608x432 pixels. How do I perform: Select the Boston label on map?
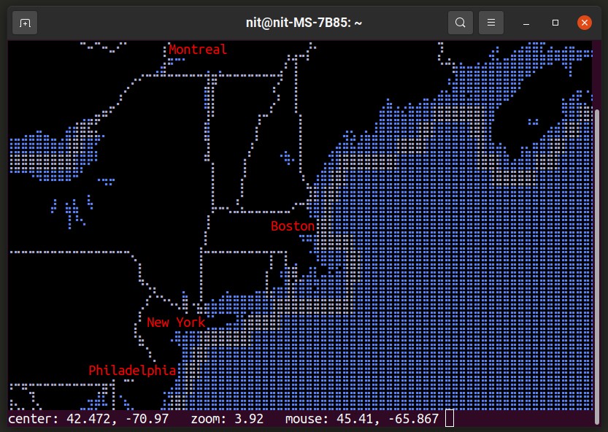click(x=292, y=226)
